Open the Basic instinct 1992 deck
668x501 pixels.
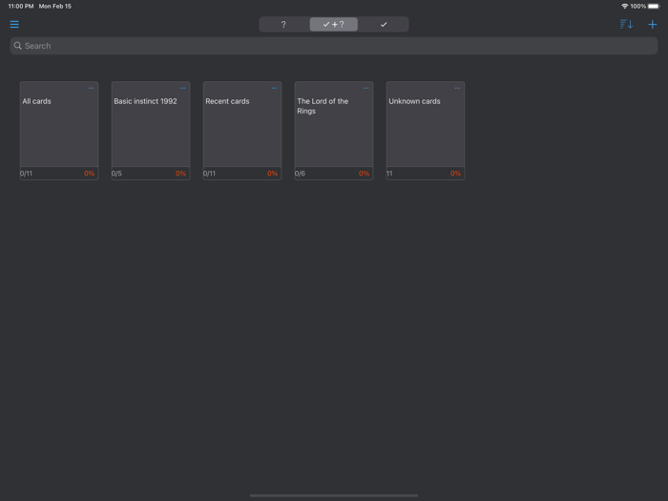[x=151, y=129]
